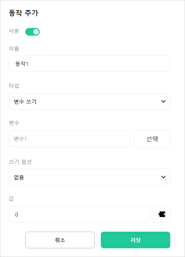
Task: Save the action with the 저장 button
Action: pyautogui.click(x=136, y=240)
